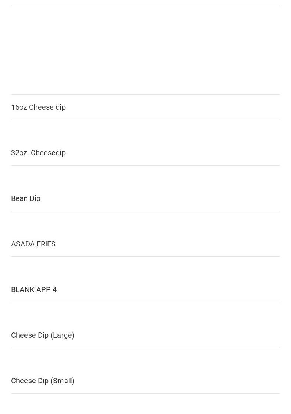
Task: Add the 32oz. Cheesedip appetizer
Action: pyautogui.click(x=38, y=153)
